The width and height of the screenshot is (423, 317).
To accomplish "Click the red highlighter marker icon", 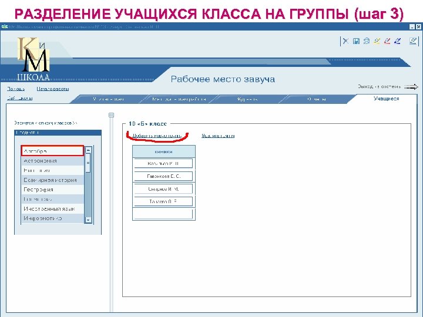I will pyautogui.click(x=387, y=41).
